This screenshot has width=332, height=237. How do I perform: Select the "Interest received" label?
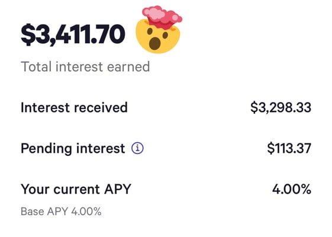74,107
